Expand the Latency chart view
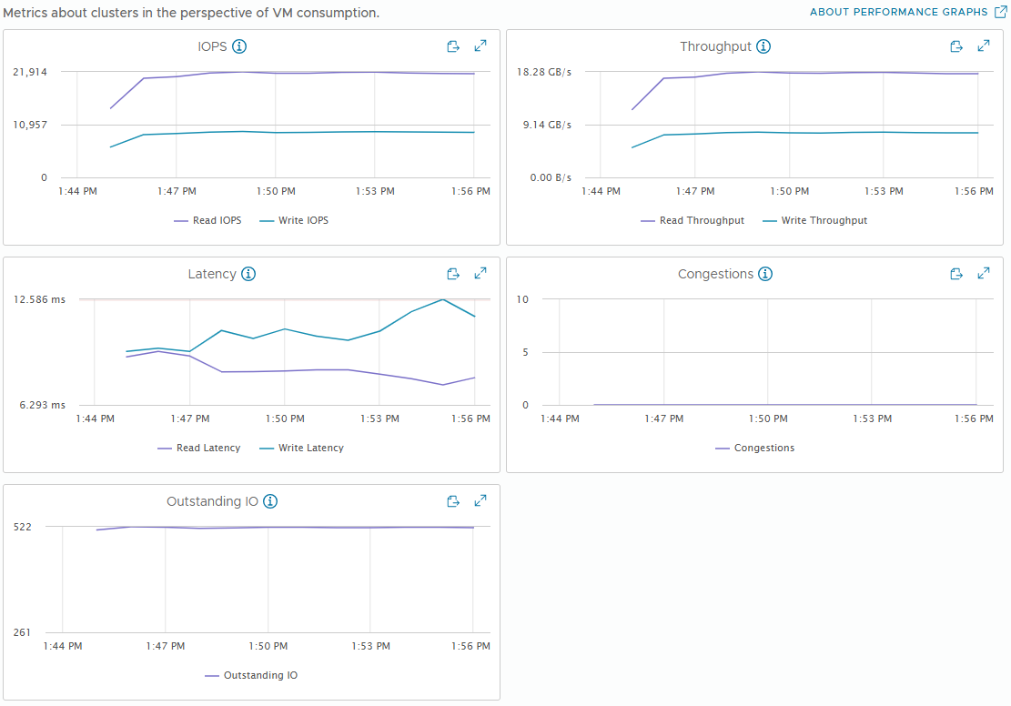The width and height of the screenshot is (1011, 706). (480, 273)
